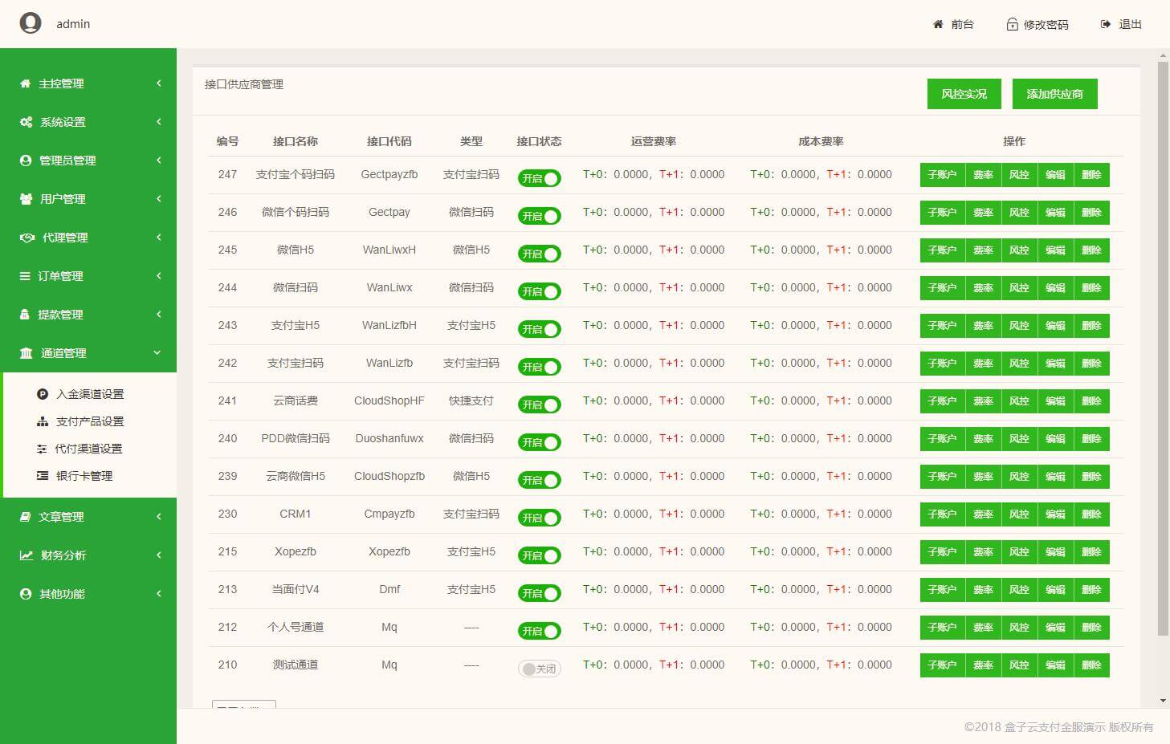Click 删除 for the Xopezfb row
This screenshot has height=744, width=1170.
(x=1091, y=552)
